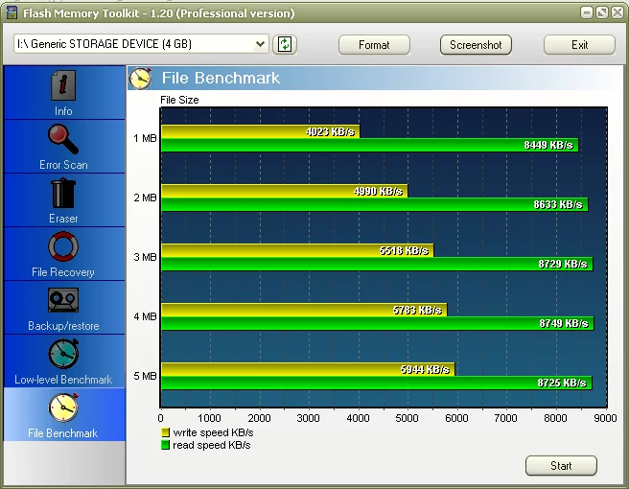629x489 pixels.
Task: Click the 8633 KB/s read bar
Action: (374, 204)
